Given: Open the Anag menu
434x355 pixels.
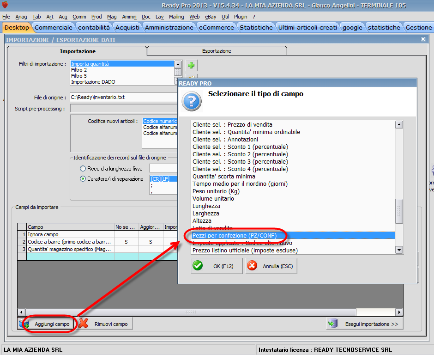Looking at the screenshot, I should point(21,17).
